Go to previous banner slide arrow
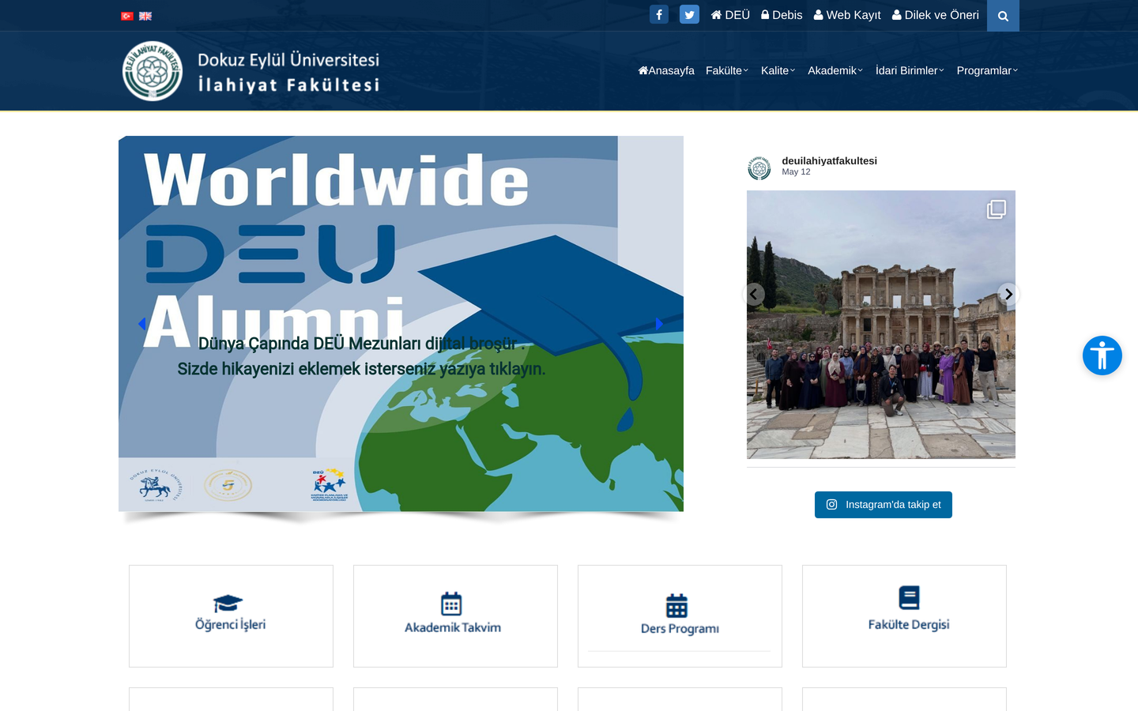1138x711 pixels. tap(141, 324)
